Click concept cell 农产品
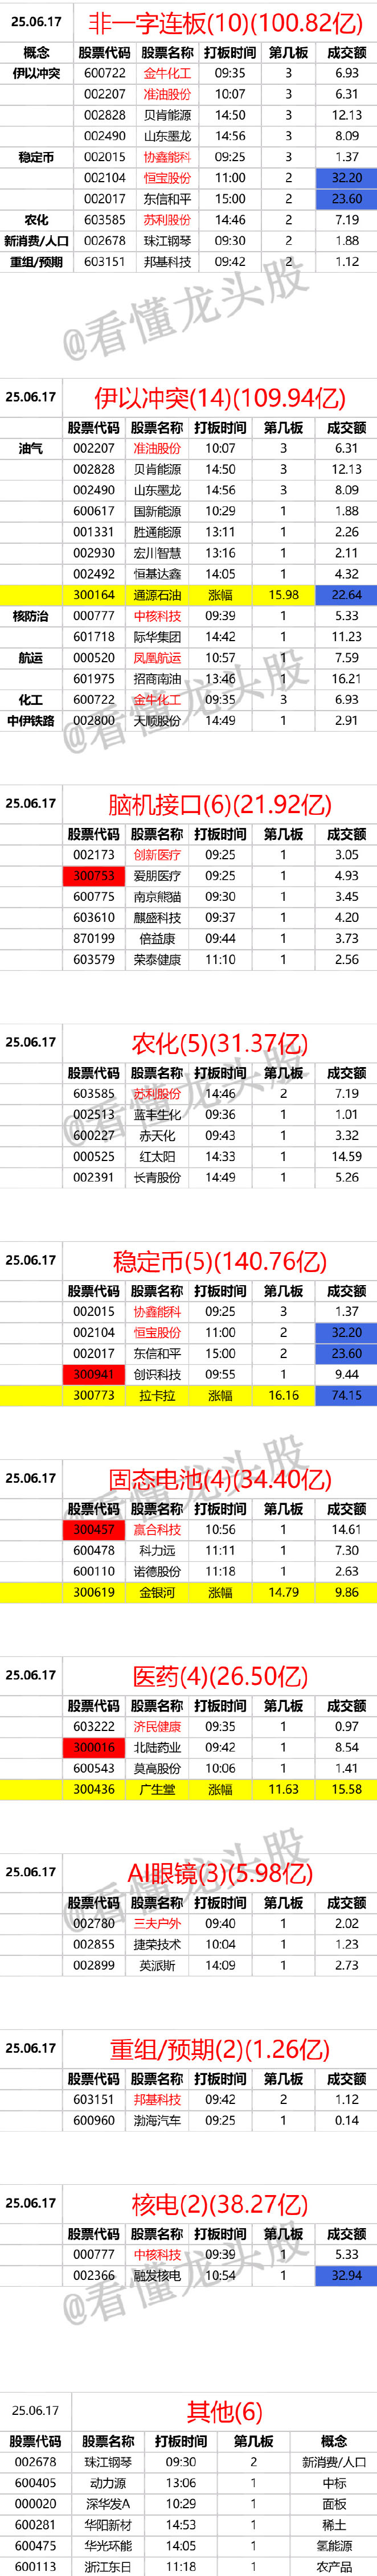Viewport: 377px width, 2576px height. pyautogui.click(x=334, y=2568)
